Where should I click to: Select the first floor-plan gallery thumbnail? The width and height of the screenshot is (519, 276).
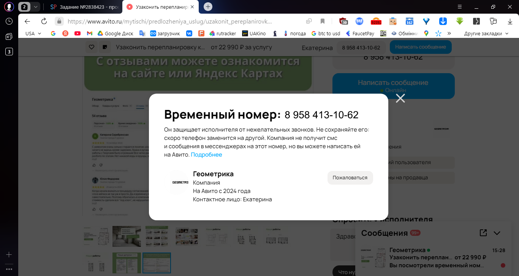(97, 236)
